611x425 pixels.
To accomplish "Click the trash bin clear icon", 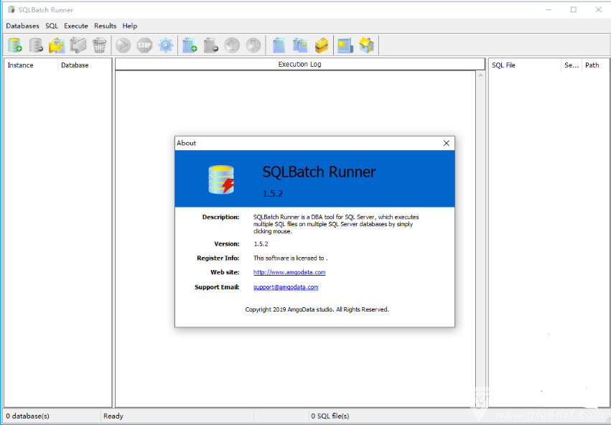I will (99, 45).
